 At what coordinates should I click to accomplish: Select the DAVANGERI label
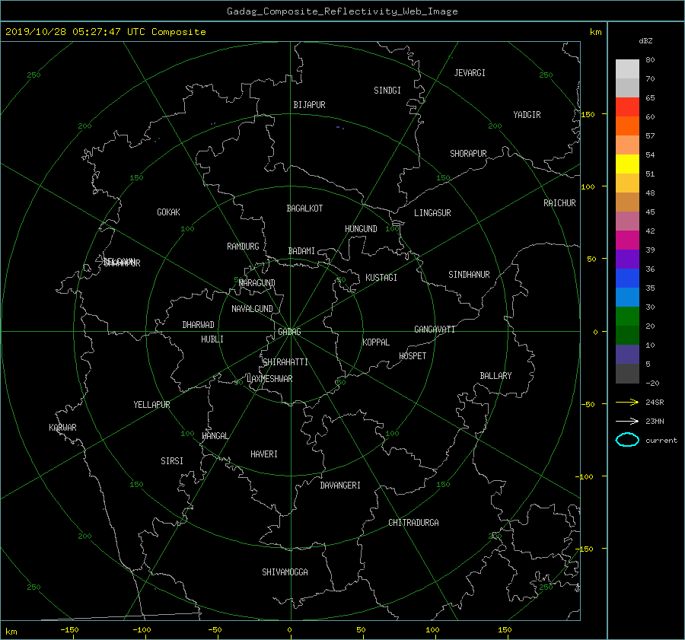[340, 486]
